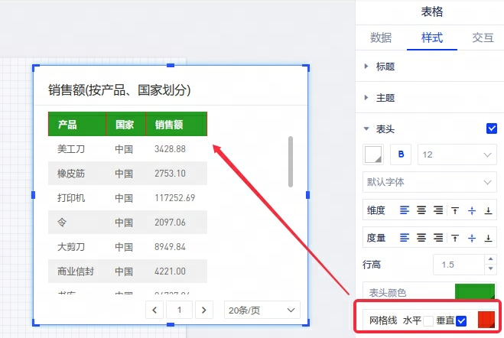
Task: Left-align the 维度 header text
Action: click(x=405, y=210)
